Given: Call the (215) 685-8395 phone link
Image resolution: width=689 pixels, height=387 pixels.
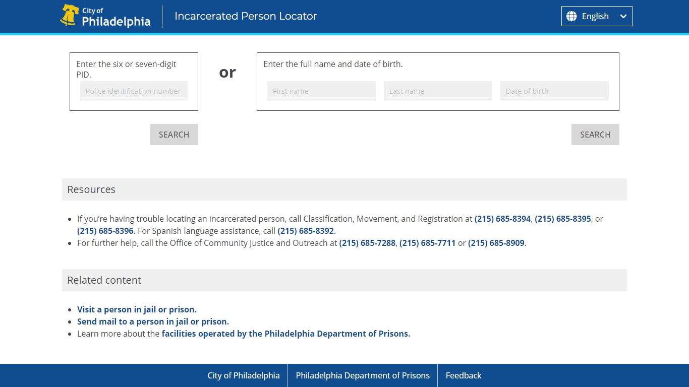Looking at the screenshot, I should click(x=563, y=219).
